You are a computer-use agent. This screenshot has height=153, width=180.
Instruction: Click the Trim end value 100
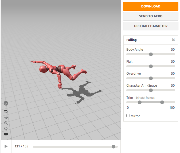(172, 108)
